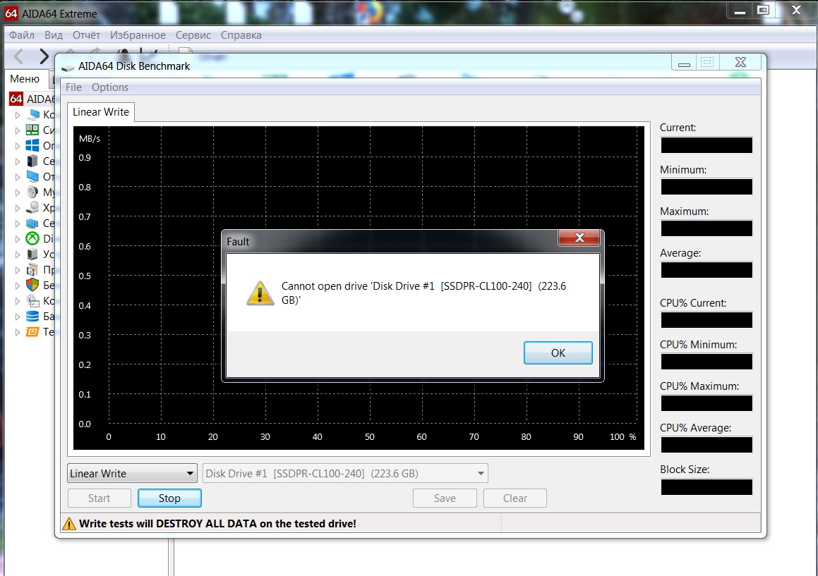Expand the security shield node Бе
818x576 pixels.
click(17, 285)
